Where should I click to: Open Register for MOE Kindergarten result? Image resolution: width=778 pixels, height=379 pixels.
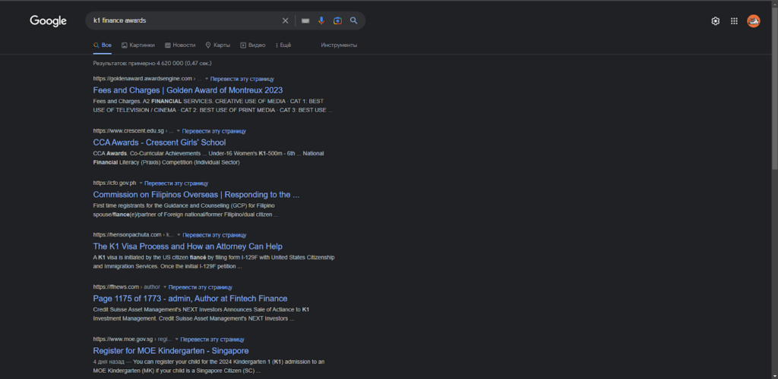click(171, 351)
